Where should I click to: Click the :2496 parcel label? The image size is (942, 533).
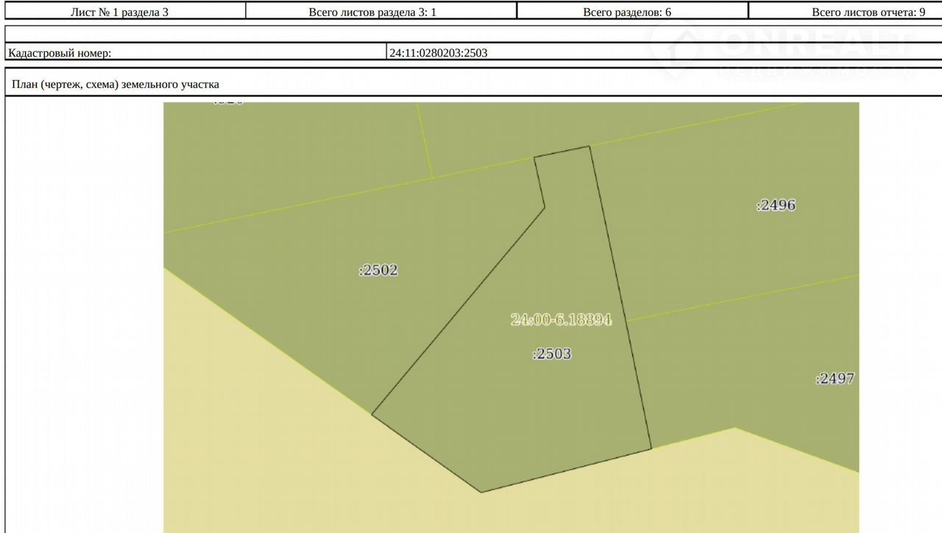[x=776, y=205]
